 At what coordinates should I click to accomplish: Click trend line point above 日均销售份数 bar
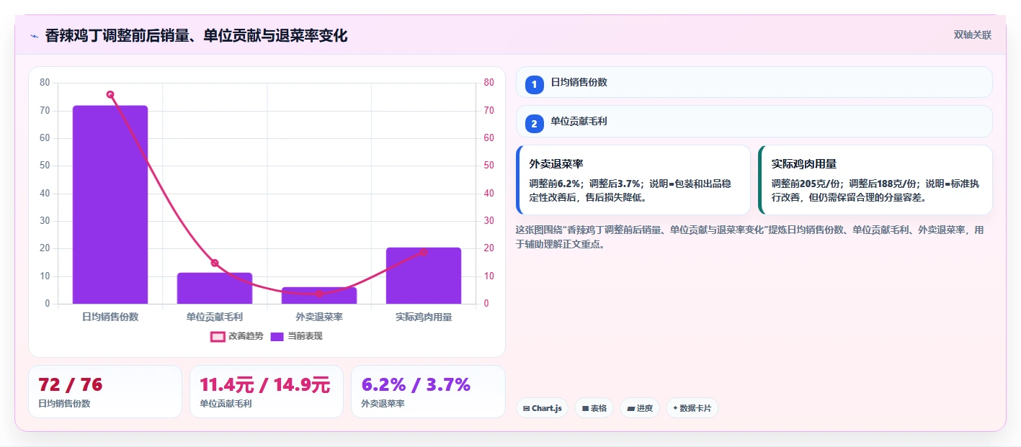(x=110, y=94)
